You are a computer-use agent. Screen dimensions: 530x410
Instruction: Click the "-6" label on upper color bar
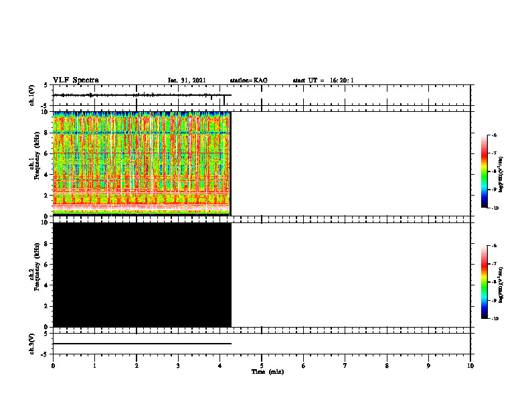[493, 135]
